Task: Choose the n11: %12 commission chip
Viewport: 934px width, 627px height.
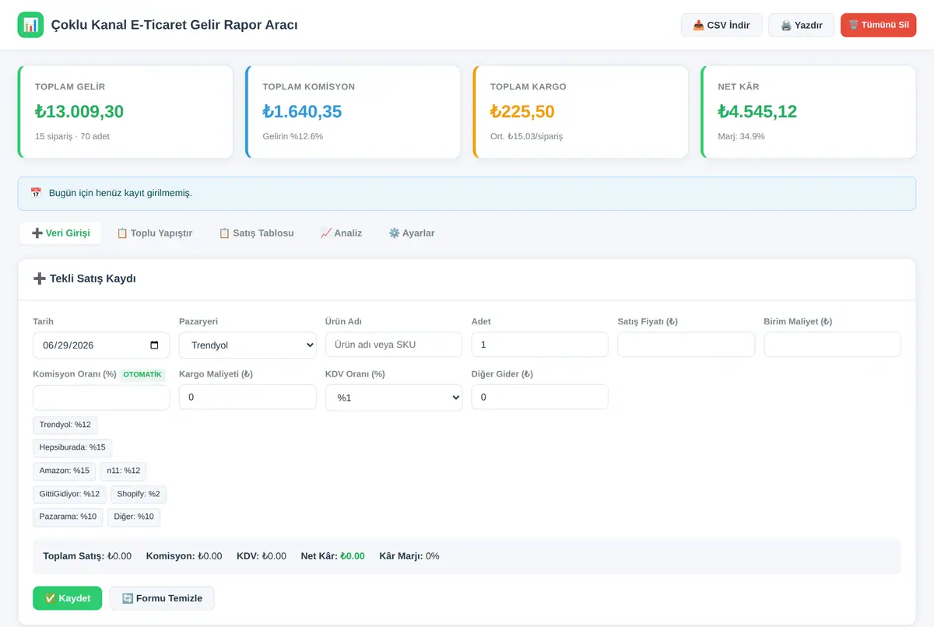Action: click(124, 471)
